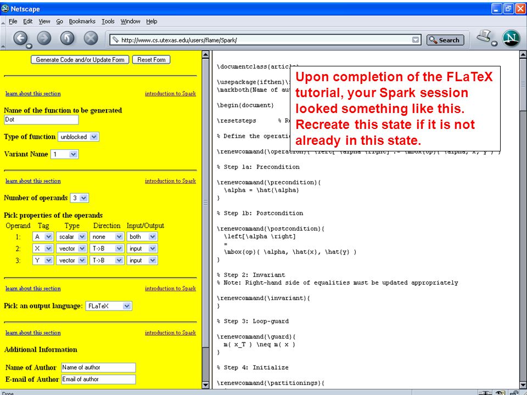Open 'introduction to Spark' above Additional Information
527x395 pixels.
(170, 333)
